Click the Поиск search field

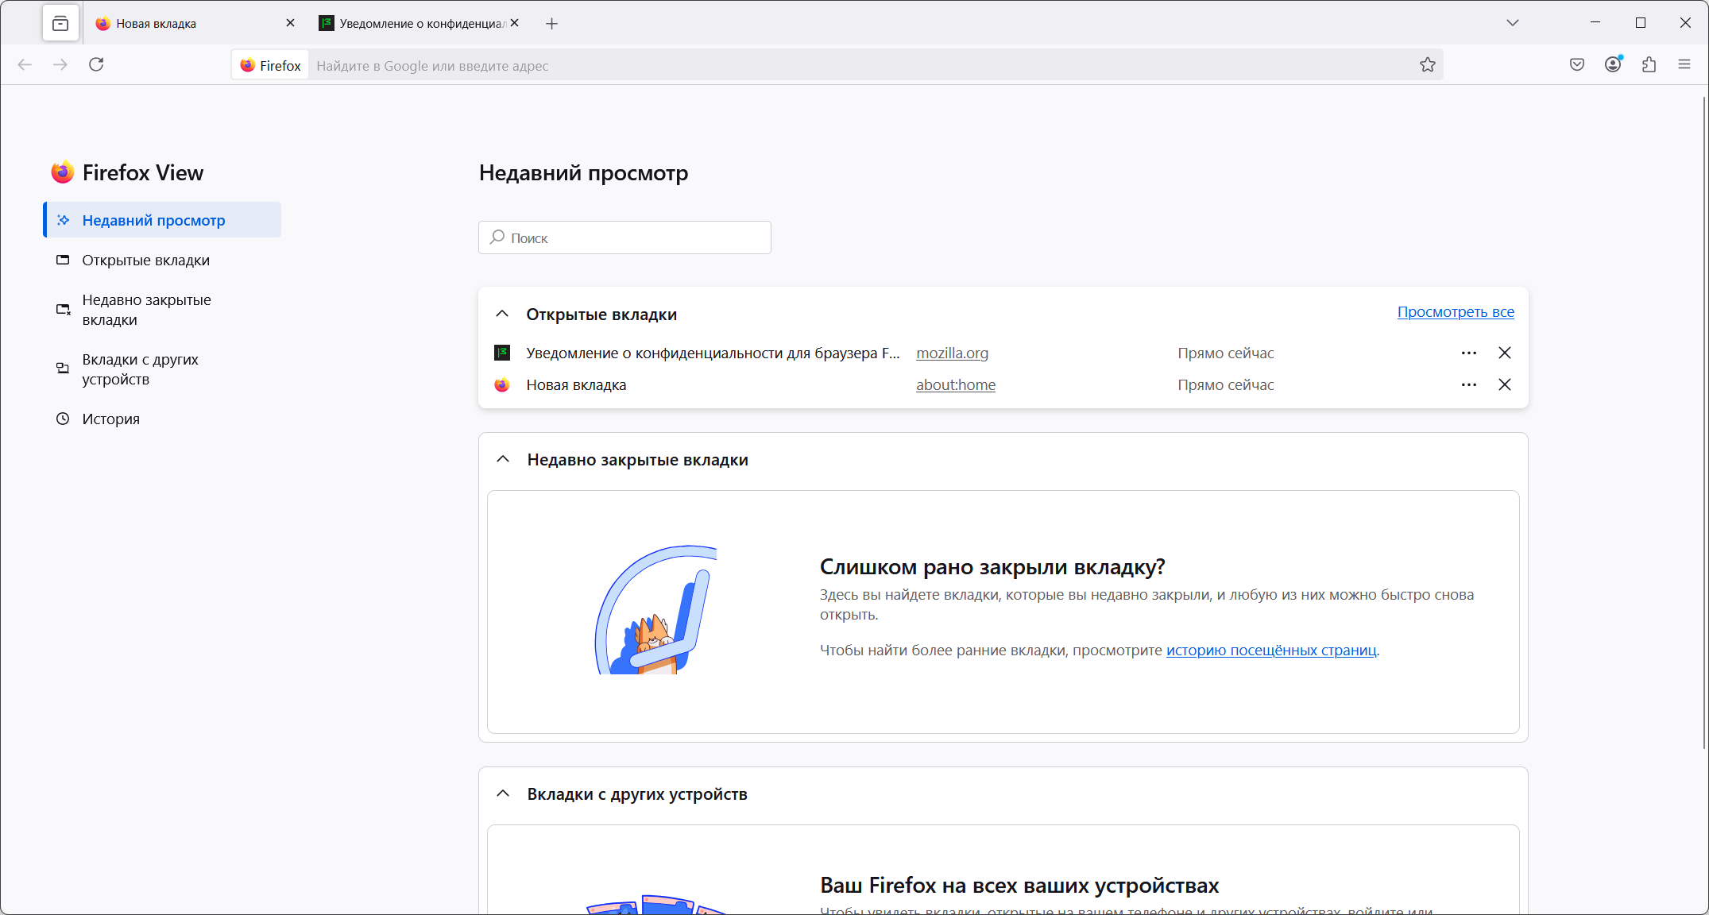pos(624,237)
